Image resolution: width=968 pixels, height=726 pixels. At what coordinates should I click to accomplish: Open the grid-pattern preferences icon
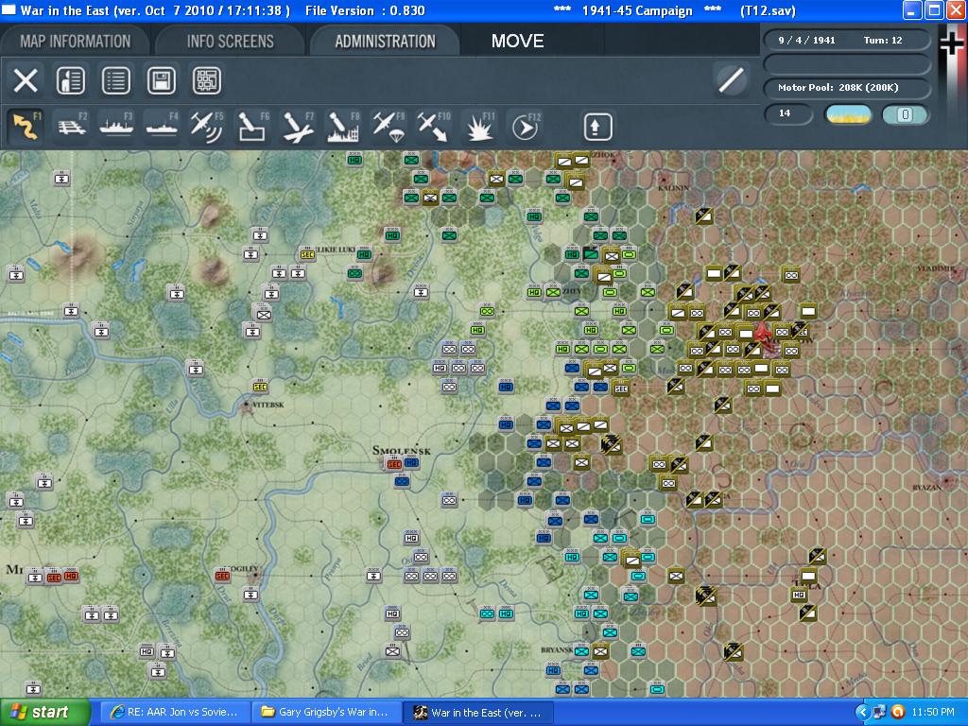(x=207, y=80)
